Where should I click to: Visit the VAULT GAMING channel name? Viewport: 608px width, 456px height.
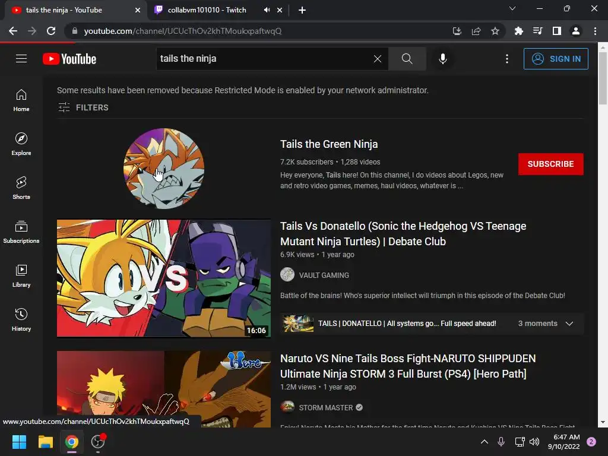(x=324, y=275)
